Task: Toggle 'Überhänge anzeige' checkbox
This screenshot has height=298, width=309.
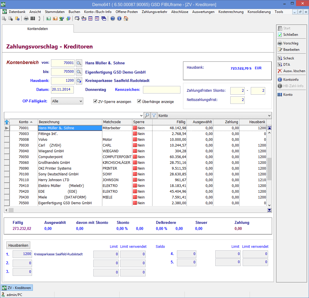Action: pyautogui.click(x=139, y=102)
